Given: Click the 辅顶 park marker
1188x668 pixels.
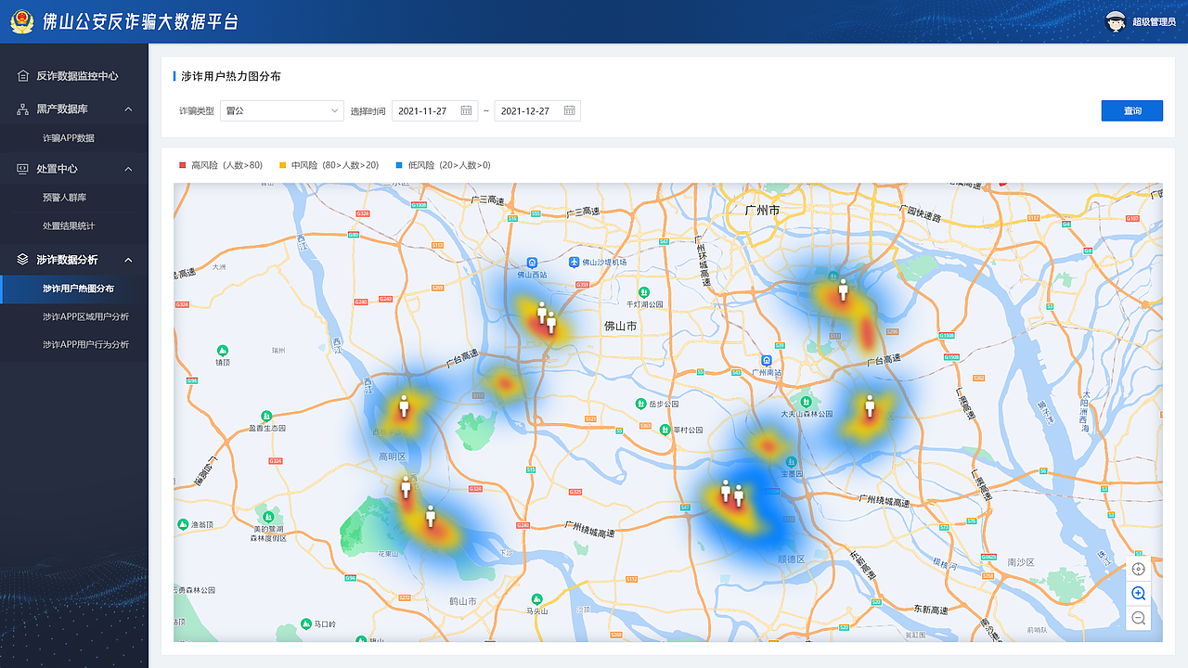Looking at the screenshot, I should point(222,350).
